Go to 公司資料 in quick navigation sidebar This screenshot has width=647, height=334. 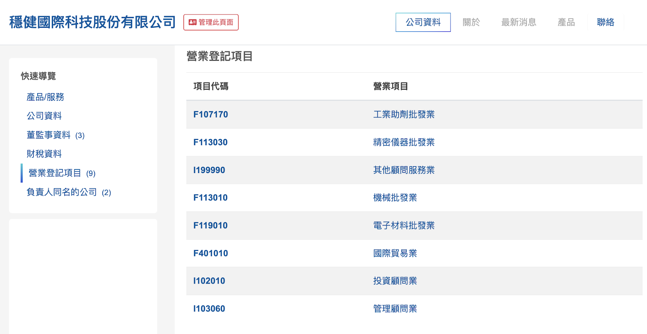tap(44, 116)
